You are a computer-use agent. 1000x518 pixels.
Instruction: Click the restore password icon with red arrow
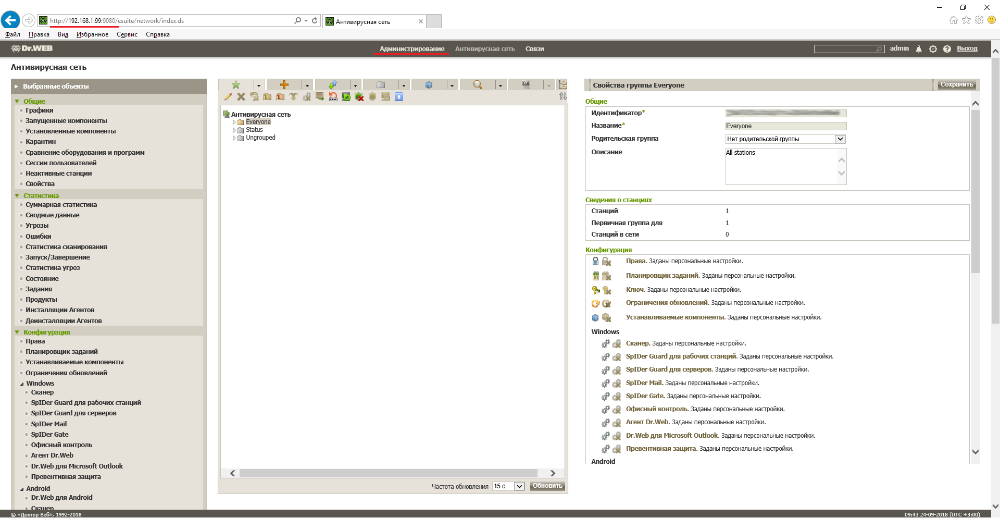(x=333, y=97)
